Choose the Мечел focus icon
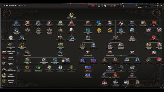 38,23
